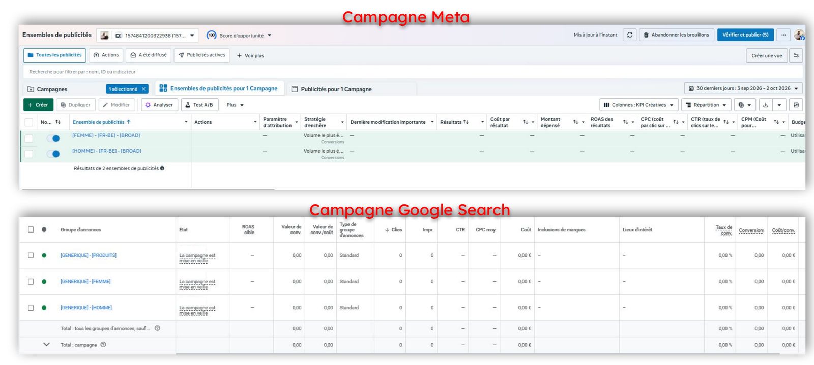
Task: Click the account thumbnail near ad account ID
Action: pos(104,35)
